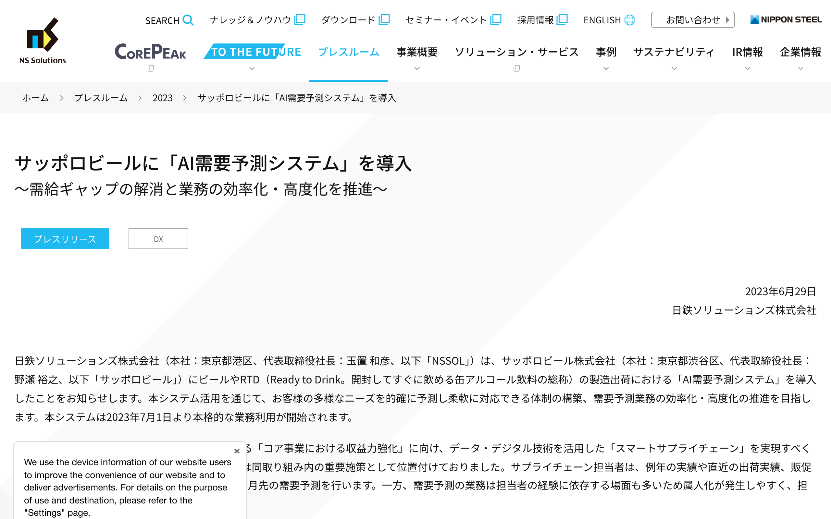Click external icon under ソリューション・サービス
The width and height of the screenshot is (831, 519).
click(517, 69)
